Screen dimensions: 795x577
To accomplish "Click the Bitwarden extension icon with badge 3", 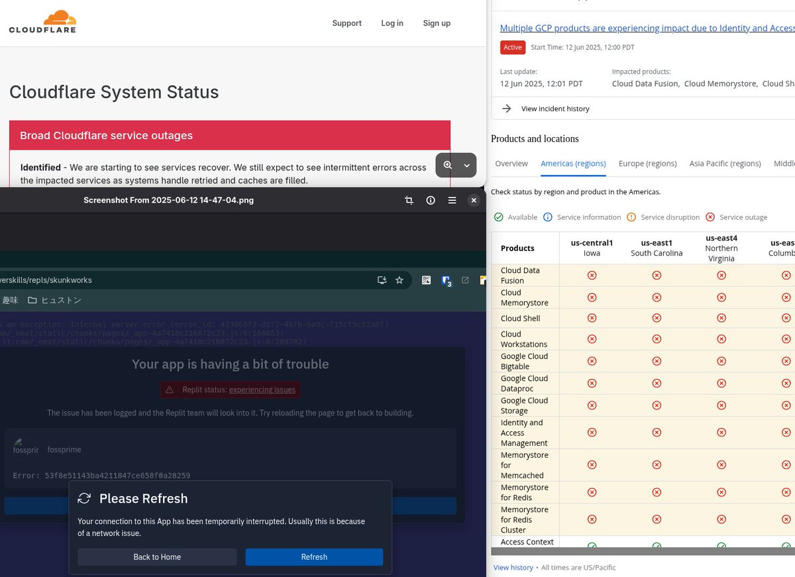I will pyautogui.click(x=447, y=281).
